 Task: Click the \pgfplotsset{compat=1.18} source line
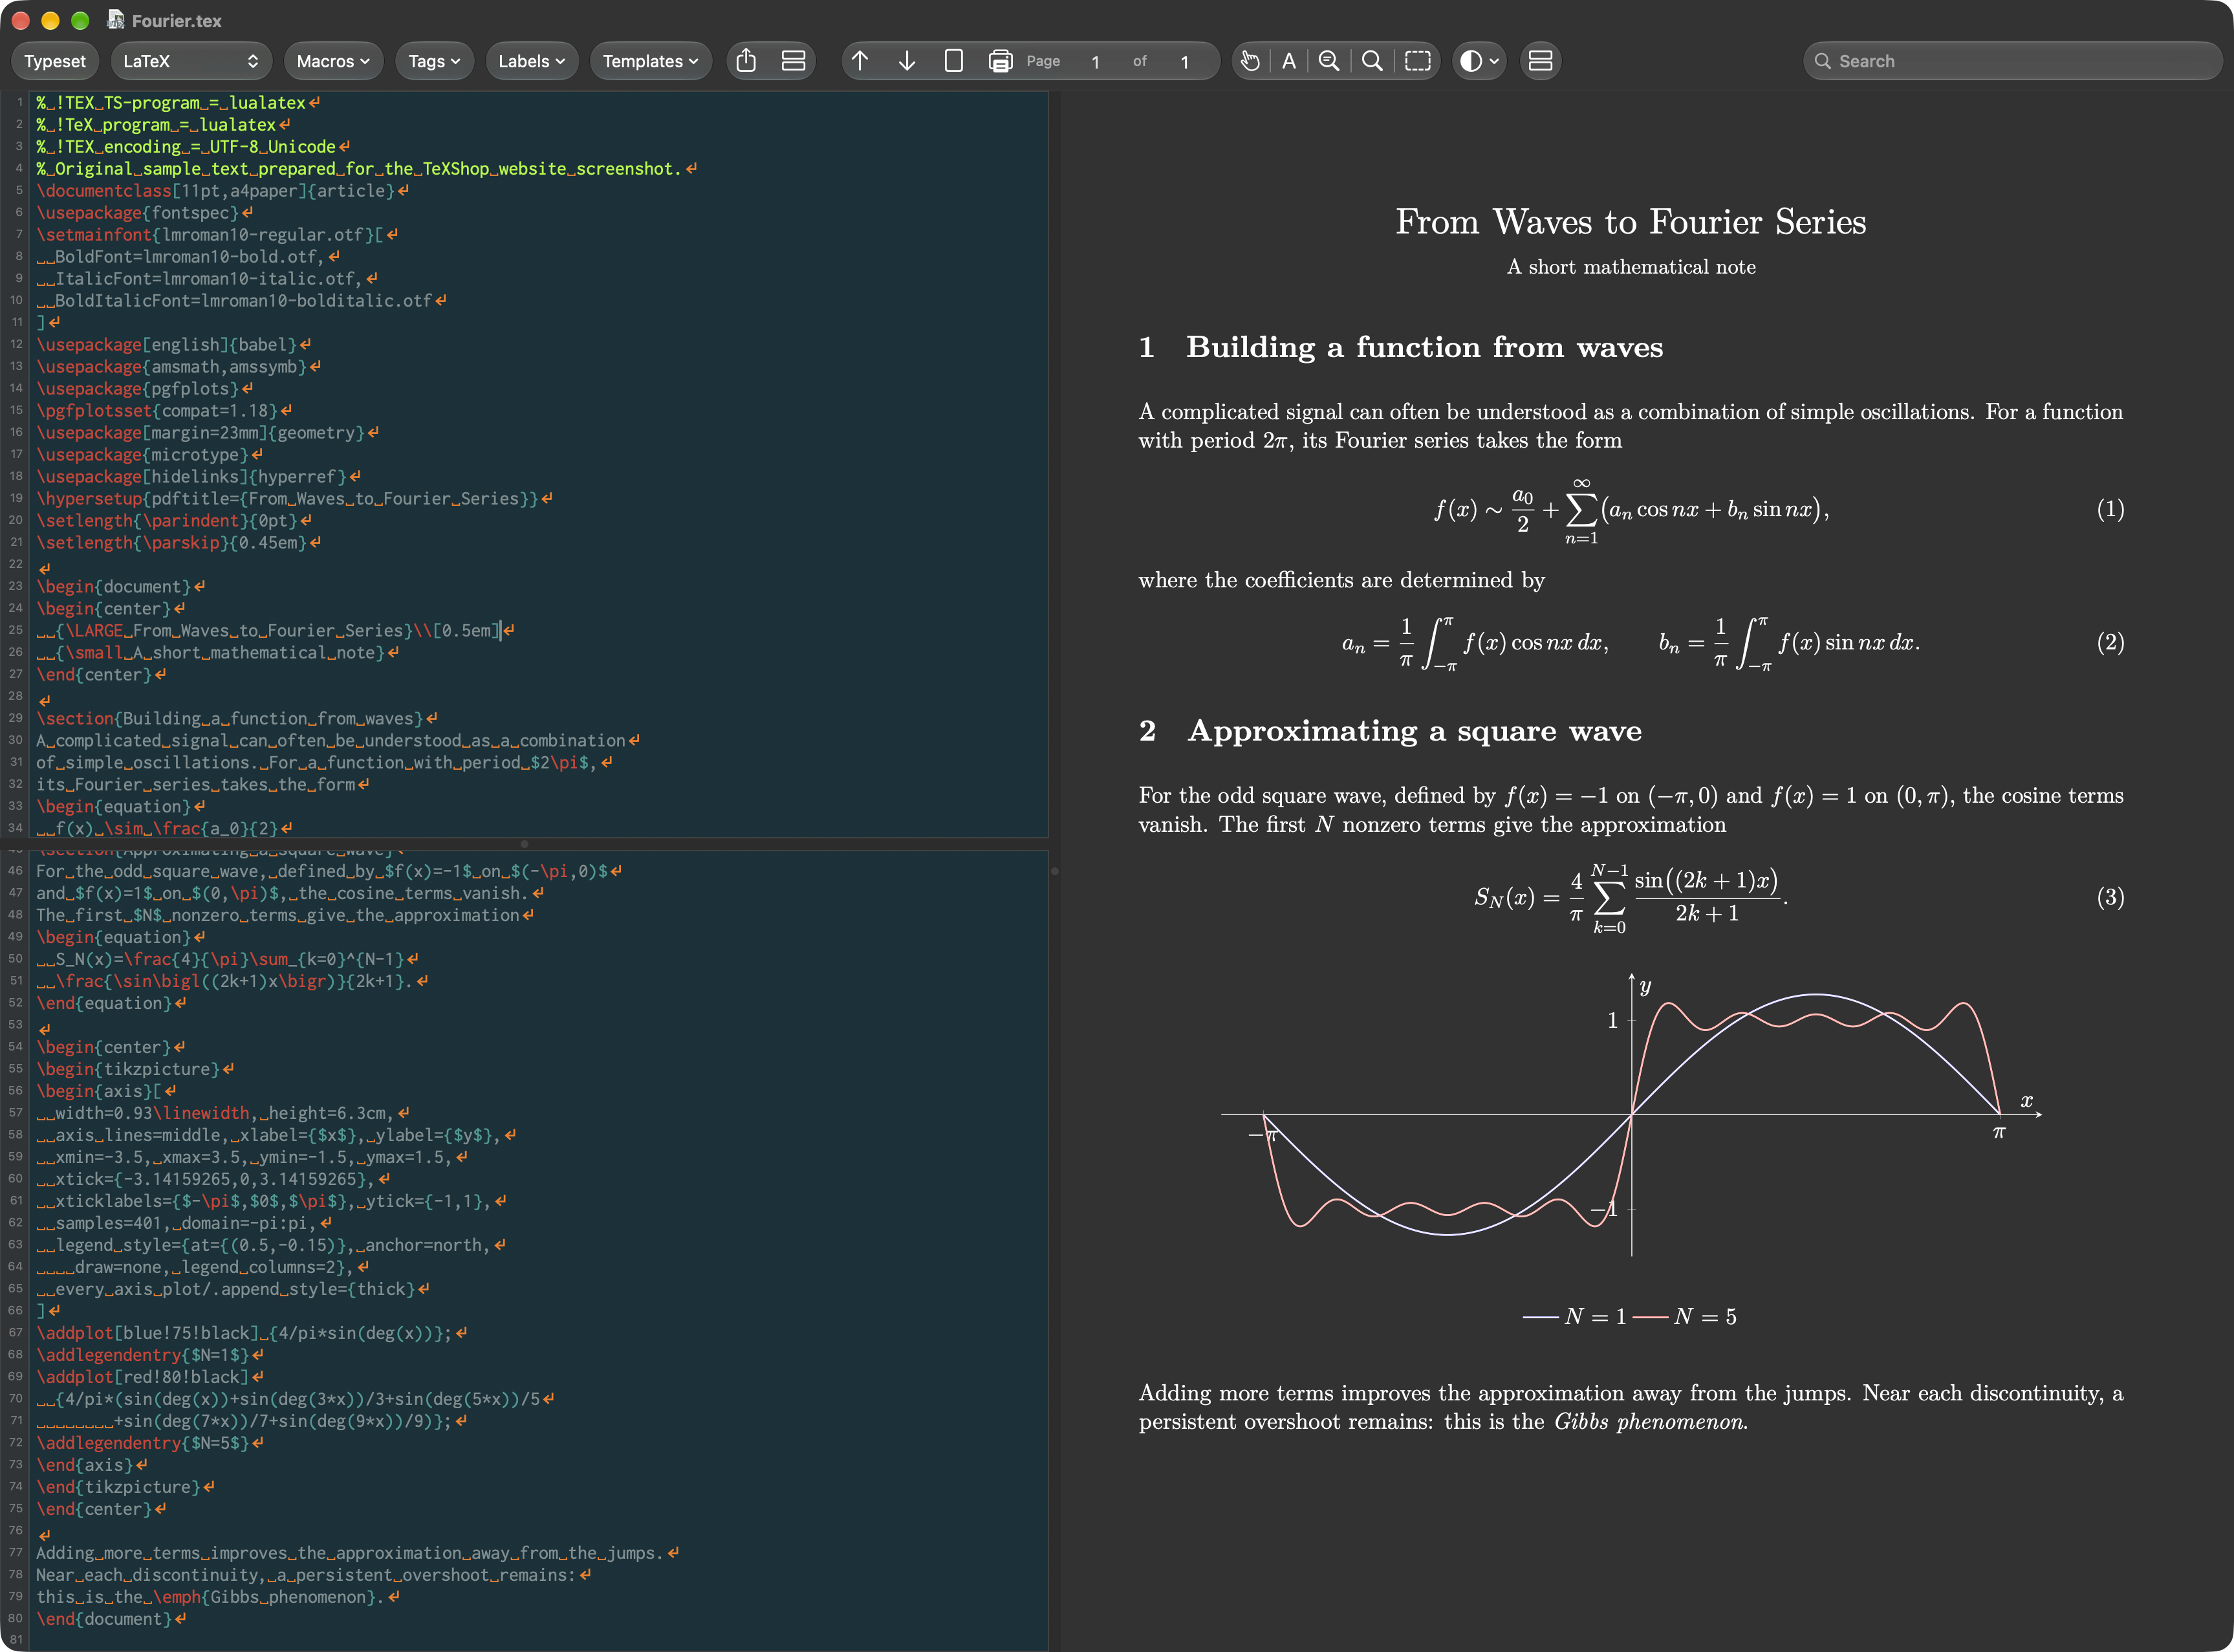click(x=157, y=411)
